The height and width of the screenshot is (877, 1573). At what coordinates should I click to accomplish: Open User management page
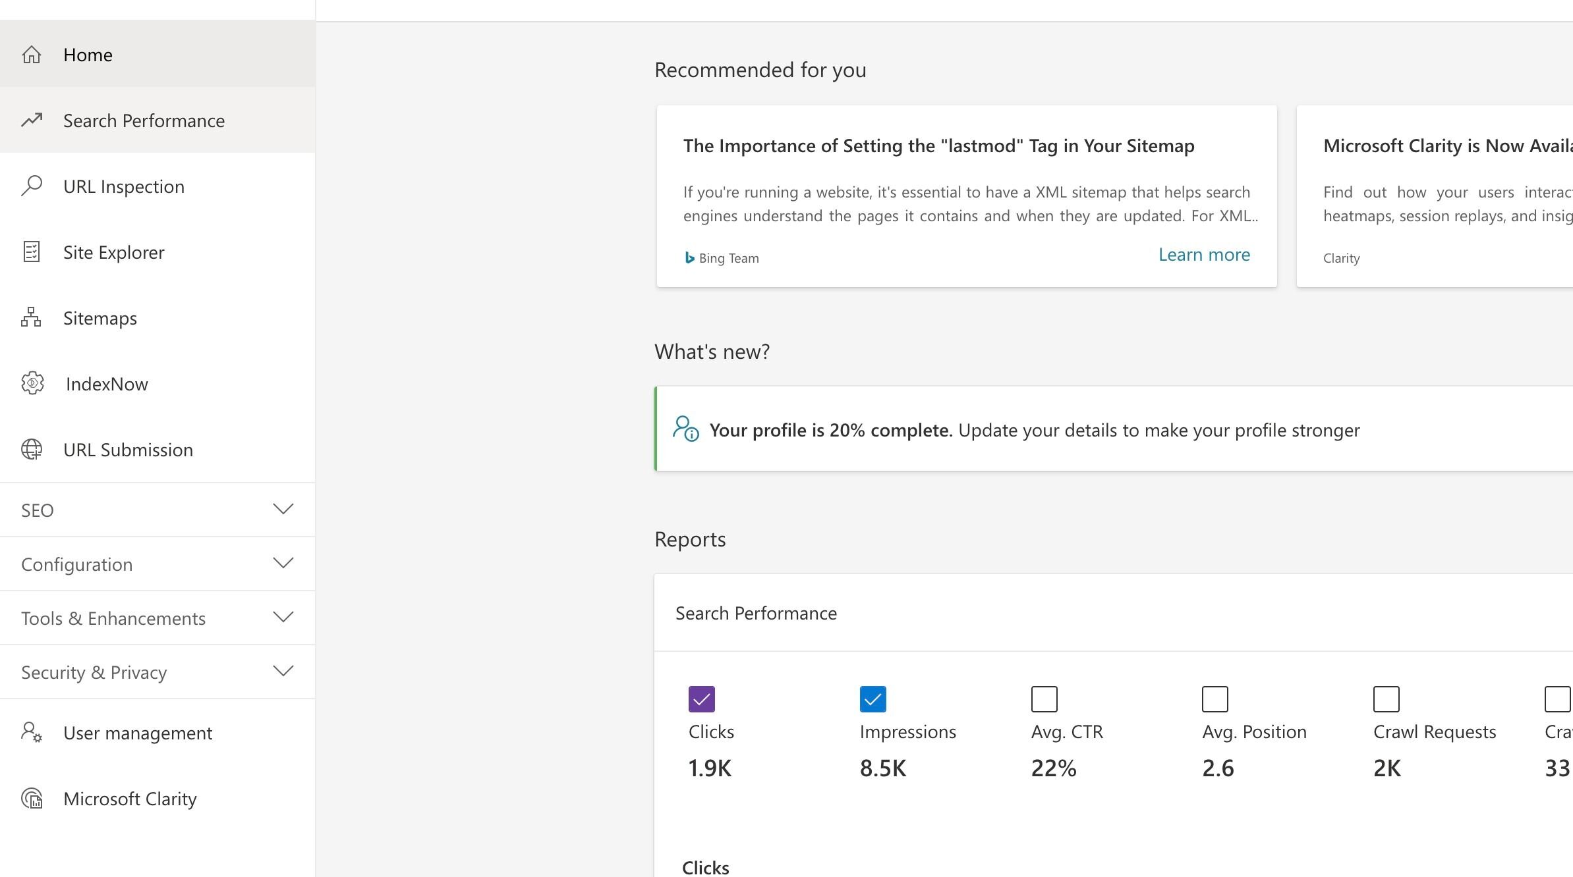tap(157, 732)
